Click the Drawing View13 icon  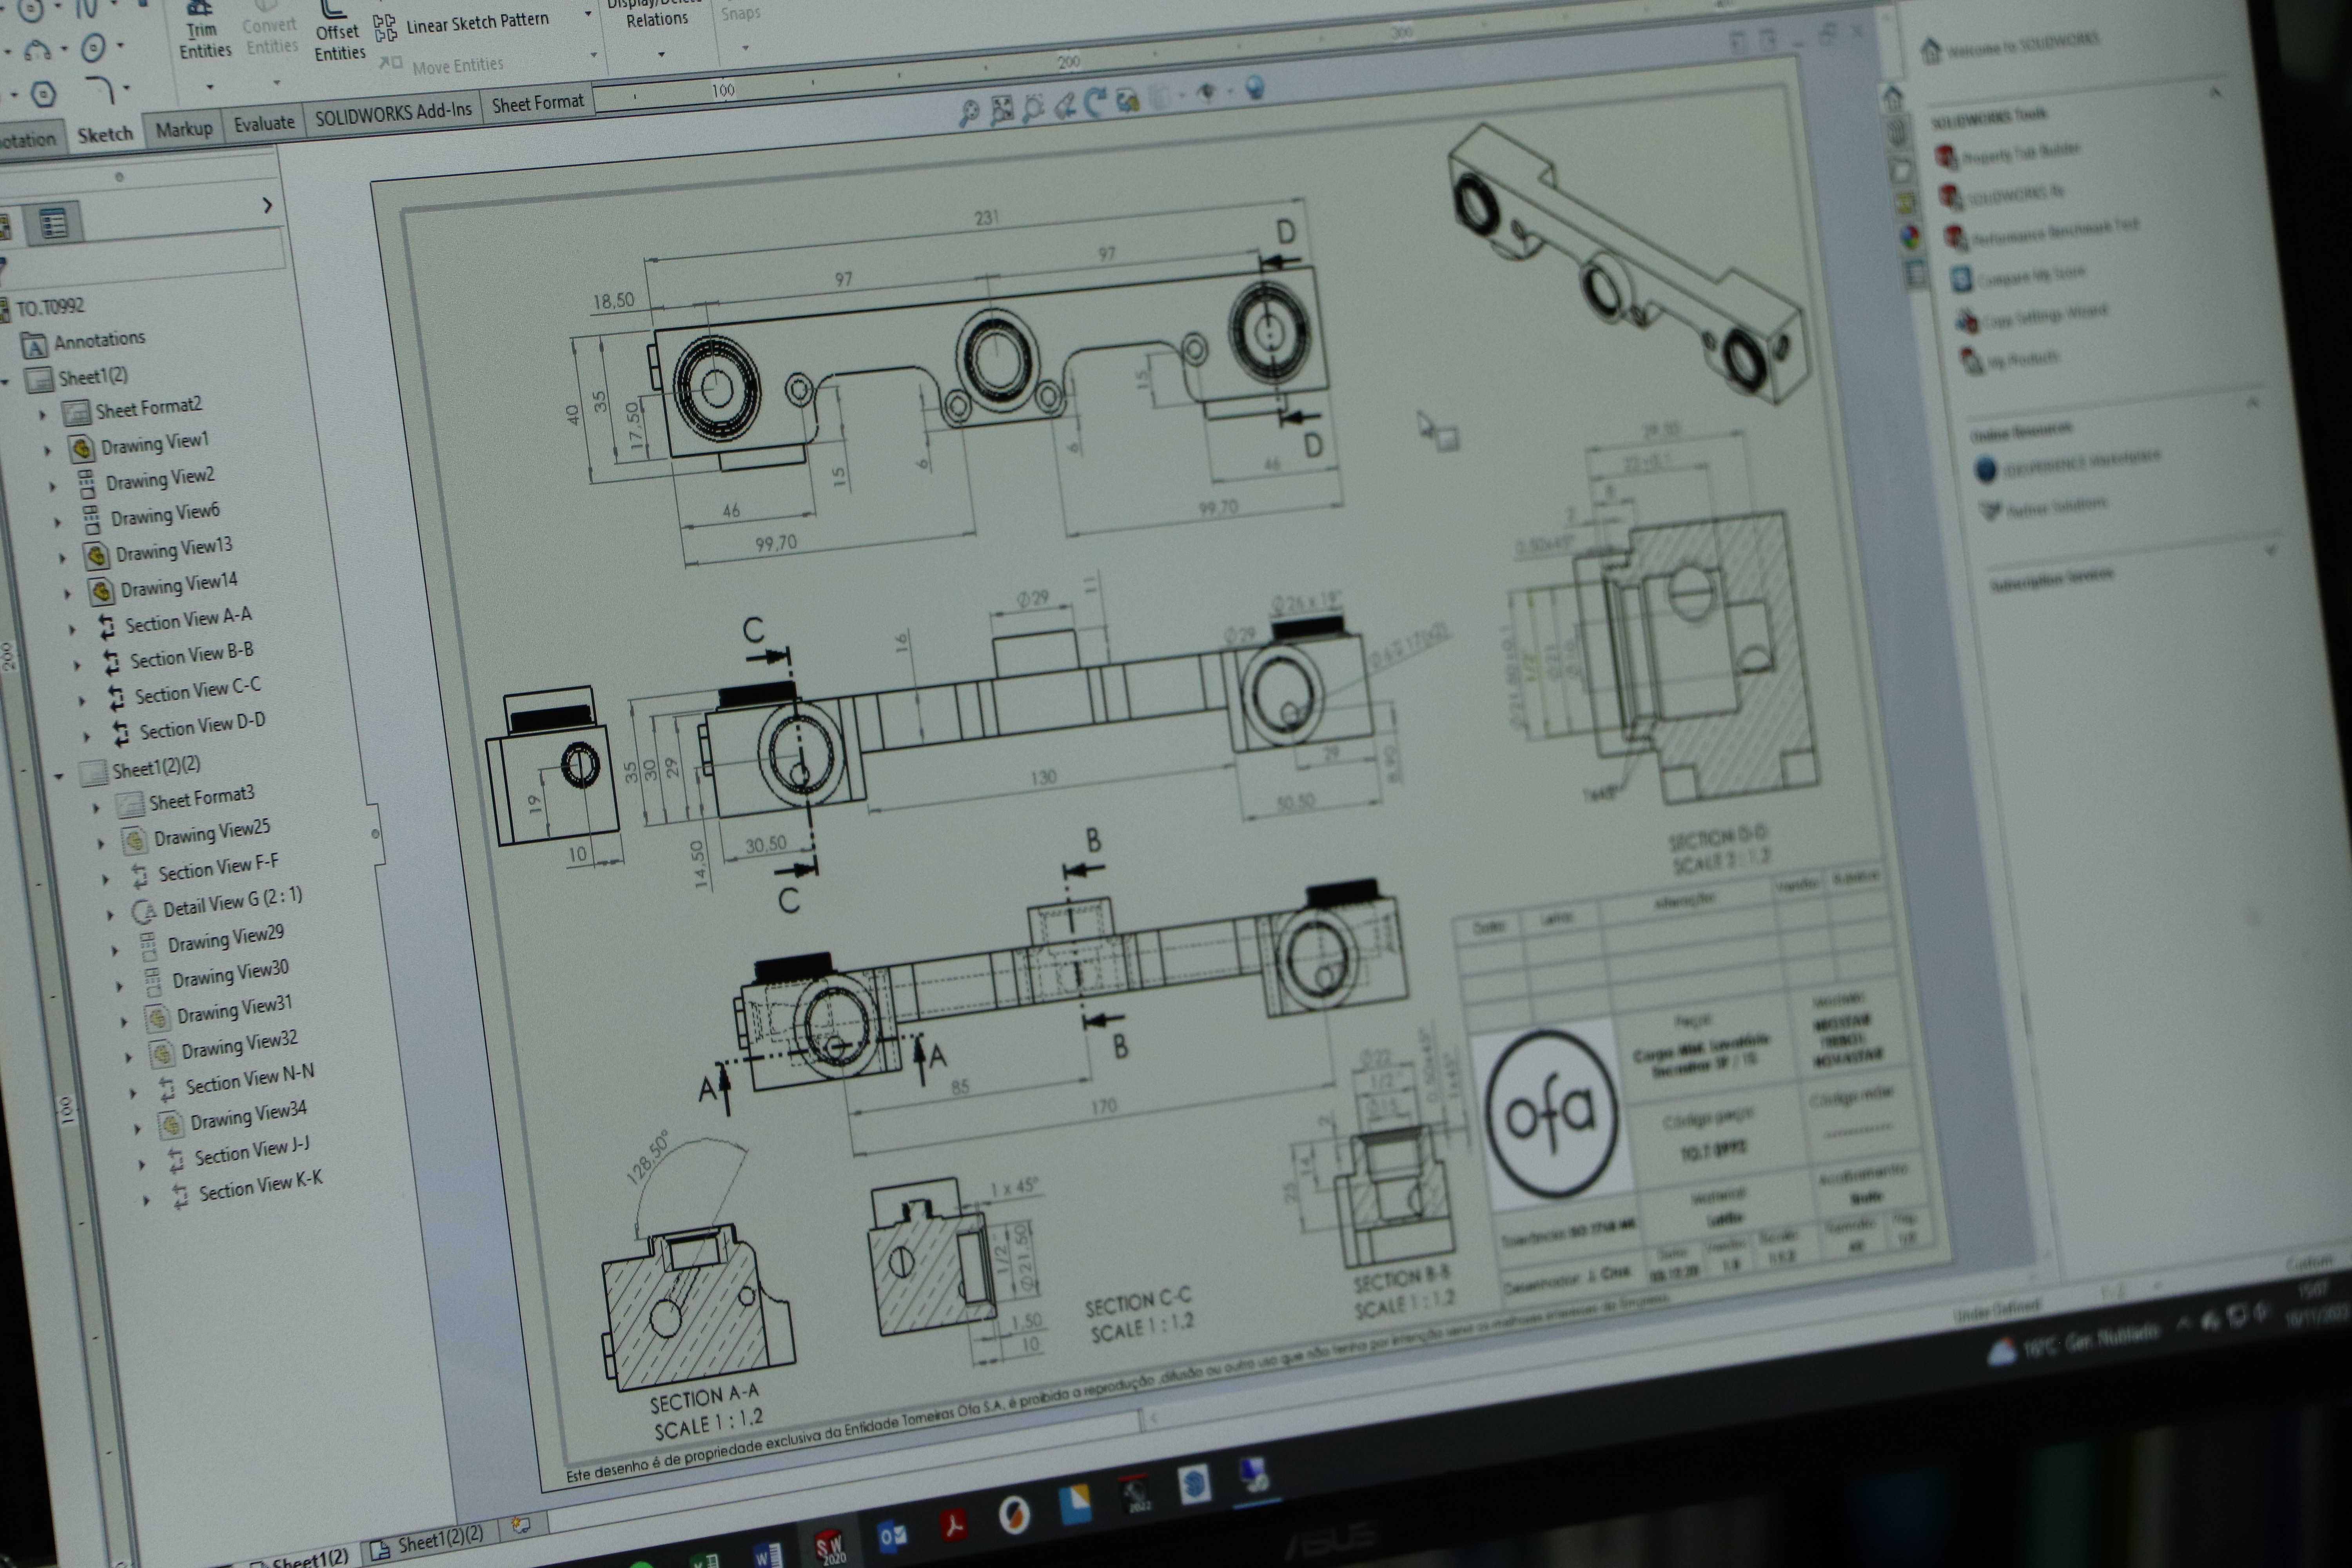[97, 556]
